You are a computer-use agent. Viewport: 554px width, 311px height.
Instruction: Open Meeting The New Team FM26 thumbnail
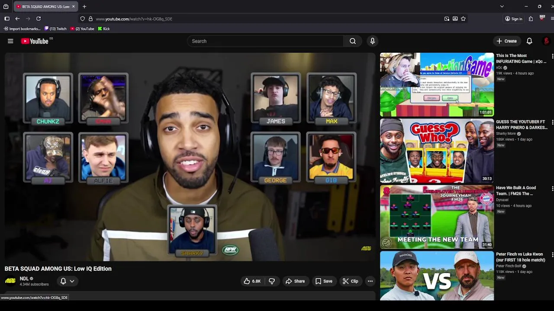coord(437,217)
